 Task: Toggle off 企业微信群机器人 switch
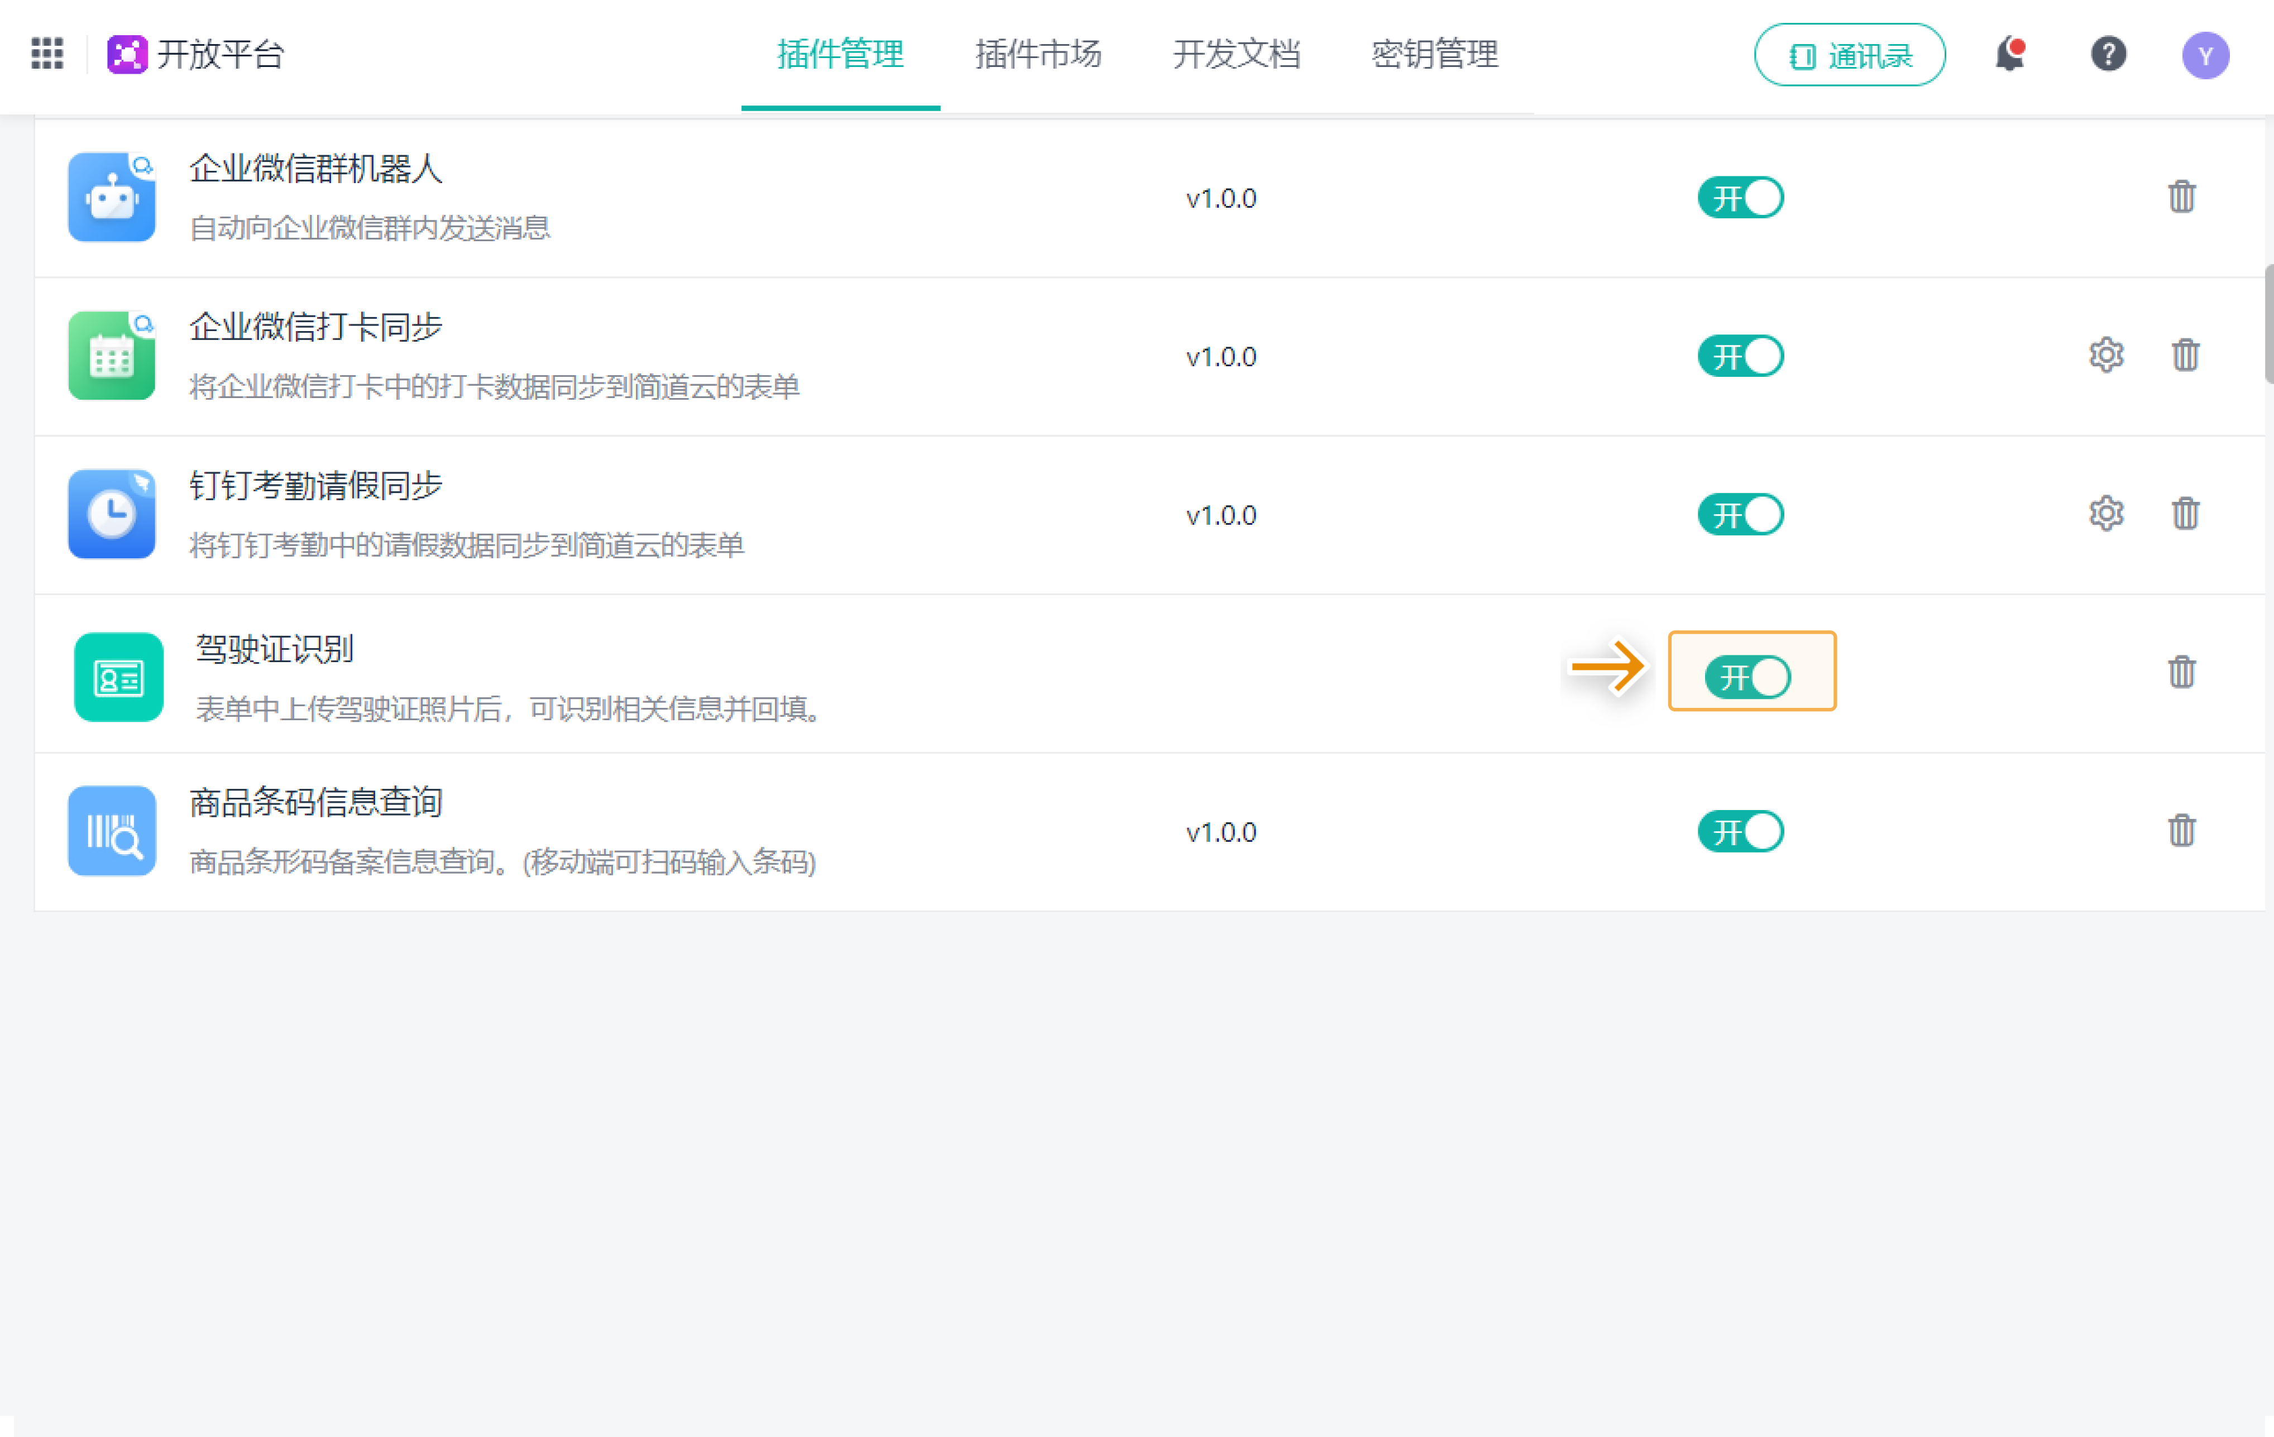coord(1740,198)
